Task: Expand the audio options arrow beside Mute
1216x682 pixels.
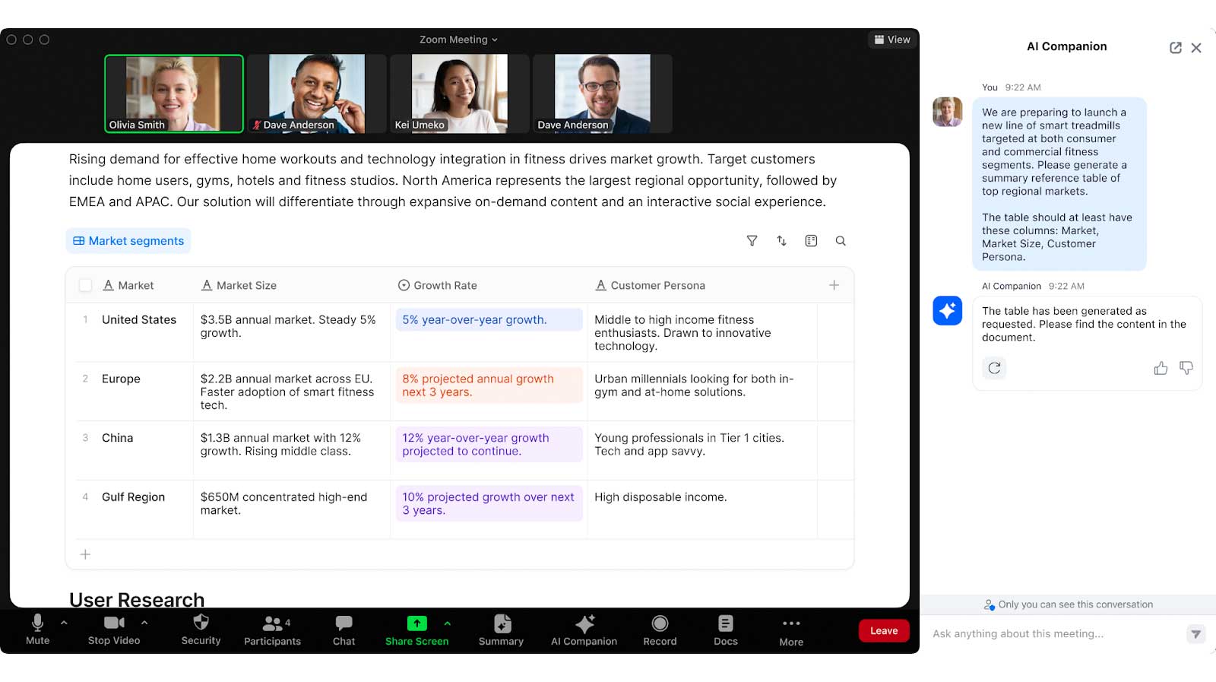Action: [x=64, y=623]
